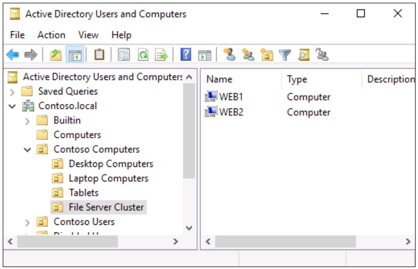Expand the Saved Queries node
This screenshot has height=269, width=418.
pyautogui.click(x=12, y=92)
